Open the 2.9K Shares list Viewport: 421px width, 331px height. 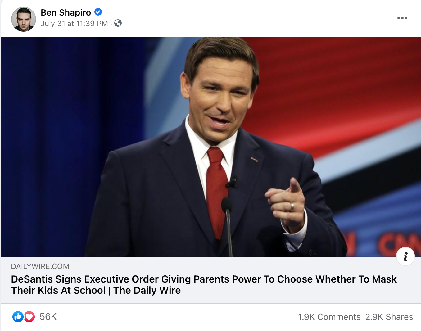tap(389, 317)
